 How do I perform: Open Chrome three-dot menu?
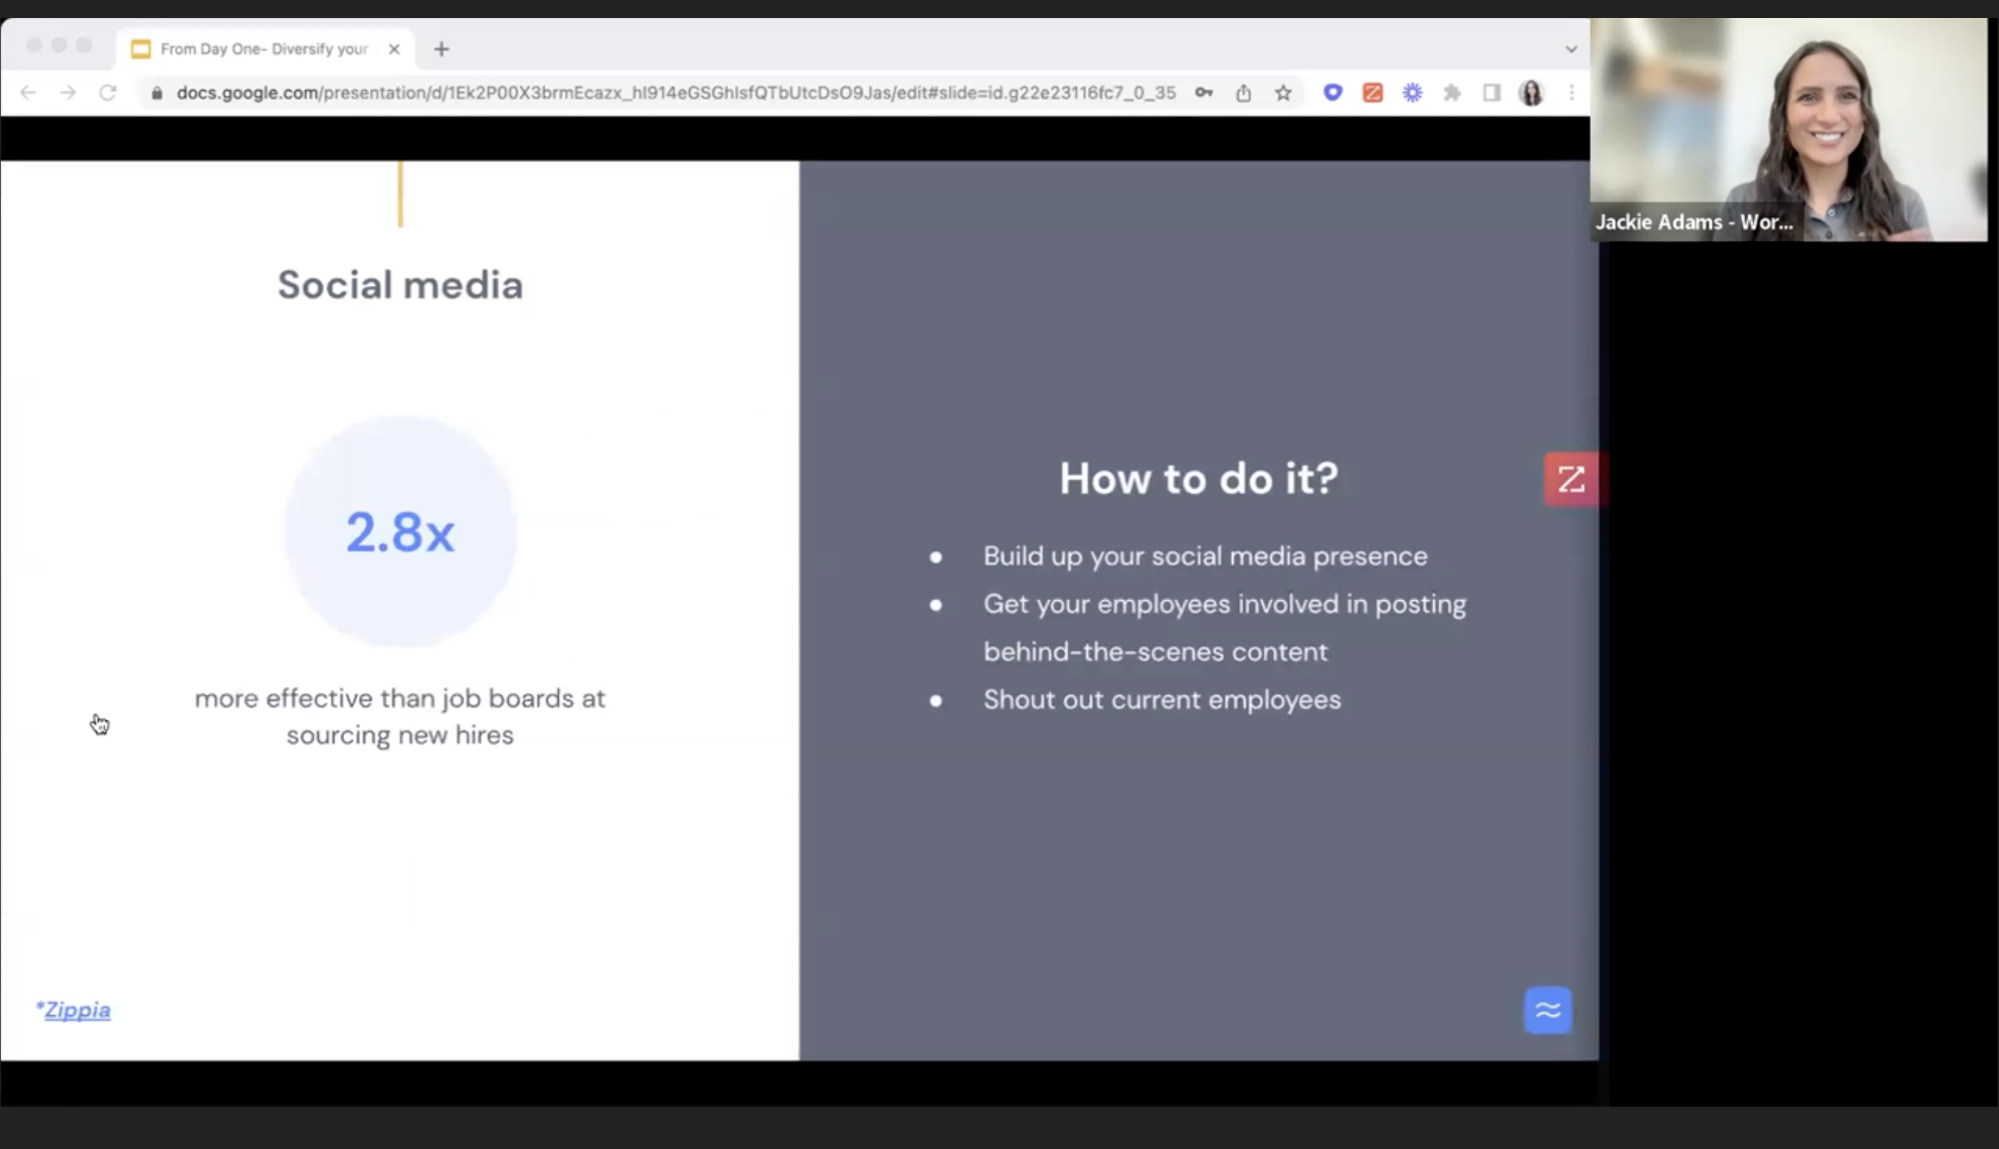[x=1571, y=93]
